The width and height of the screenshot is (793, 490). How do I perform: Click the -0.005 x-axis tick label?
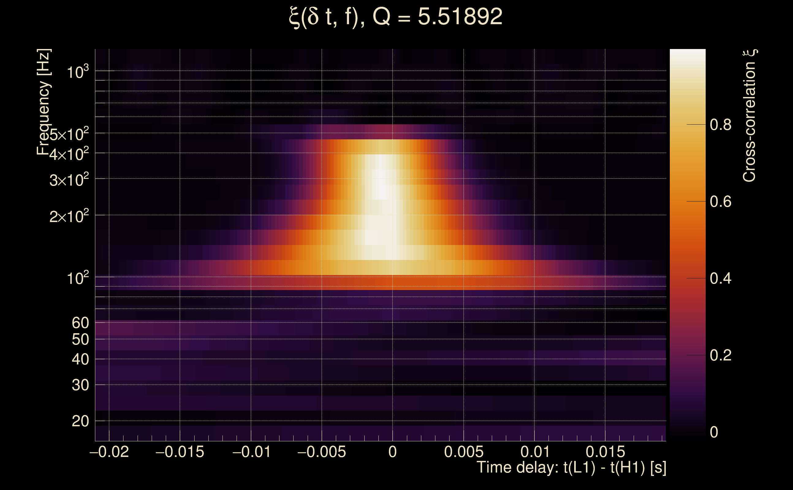point(322,452)
